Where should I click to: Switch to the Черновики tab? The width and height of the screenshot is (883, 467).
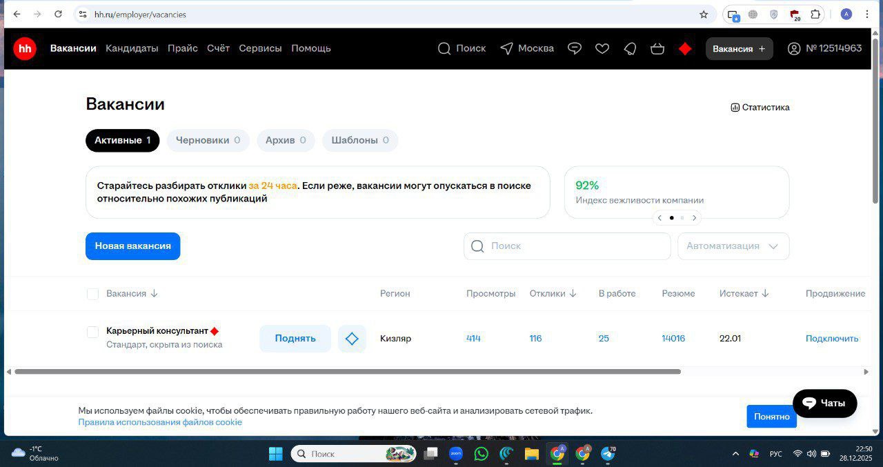pos(208,140)
